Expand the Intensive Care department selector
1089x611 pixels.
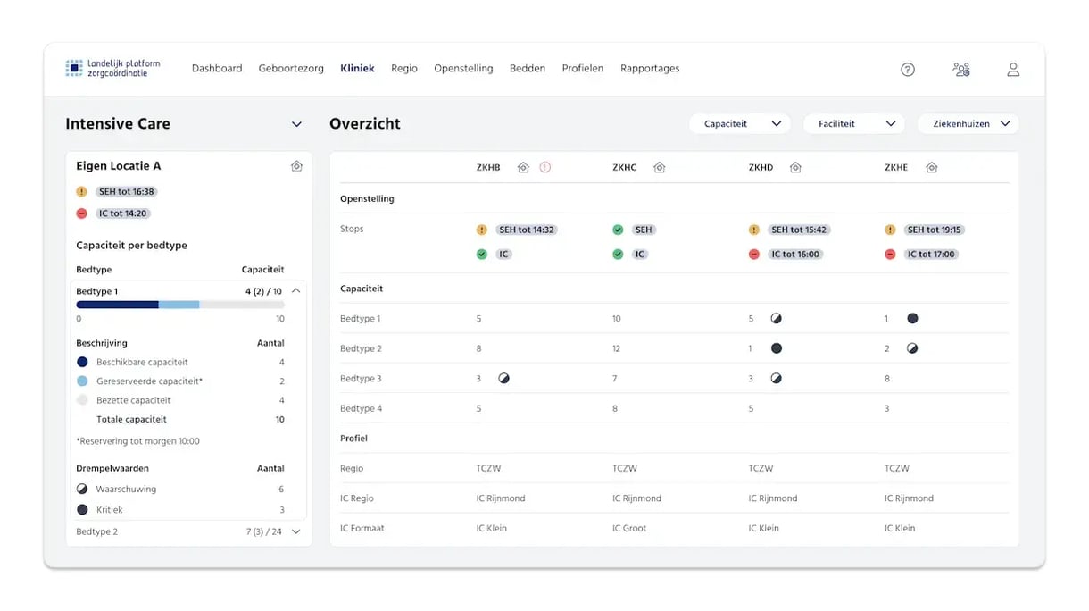click(x=296, y=125)
